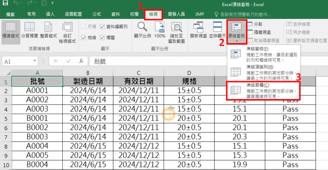The width and height of the screenshot is (328, 170).
Task: Set zoom to 100%
Action: [x=160, y=30]
